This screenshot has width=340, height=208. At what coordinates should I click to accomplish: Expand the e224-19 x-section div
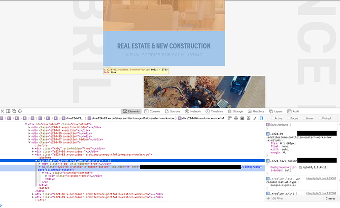tap(30, 134)
